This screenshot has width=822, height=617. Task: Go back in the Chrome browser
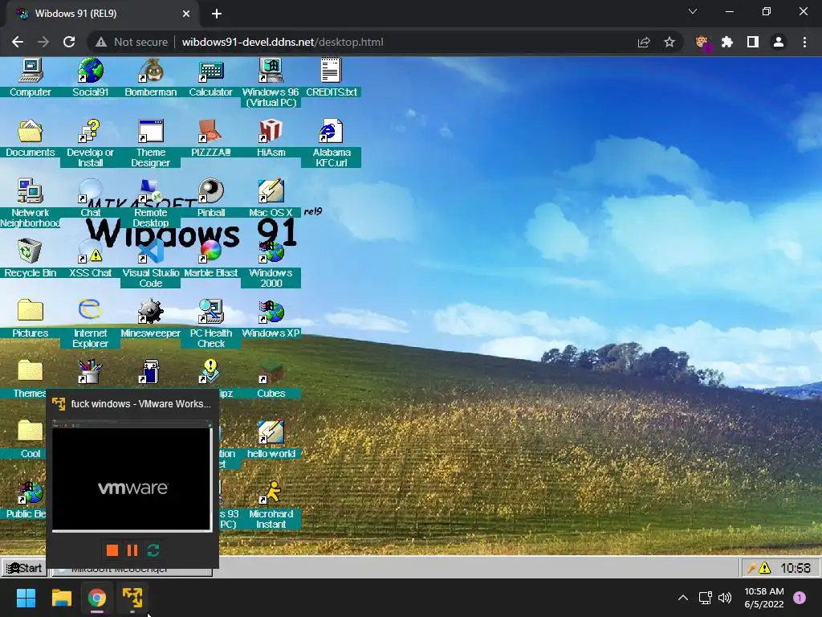[18, 42]
